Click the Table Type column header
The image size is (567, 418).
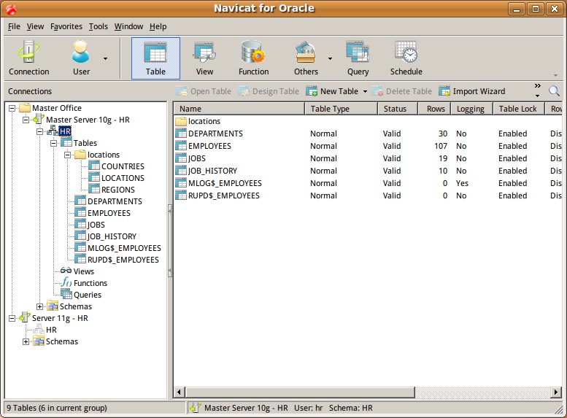pyautogui.click(x=341, y=109)
